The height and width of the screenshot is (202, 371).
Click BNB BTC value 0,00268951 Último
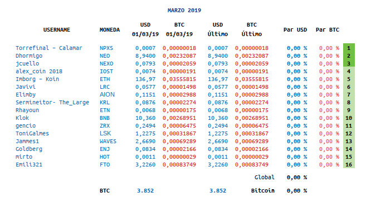(x=252, y=118)
